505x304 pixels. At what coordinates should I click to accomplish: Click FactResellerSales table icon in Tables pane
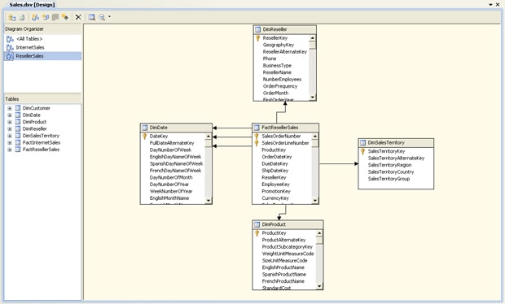pyautogui.click(x=18, y=150)
